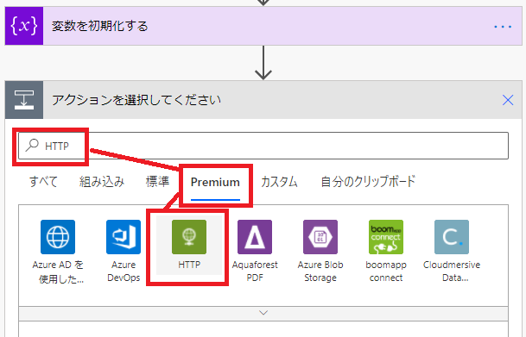This screenshot has height=337, width=526.
Task: Expand the connector list chevron
Action: coord(263,313)
